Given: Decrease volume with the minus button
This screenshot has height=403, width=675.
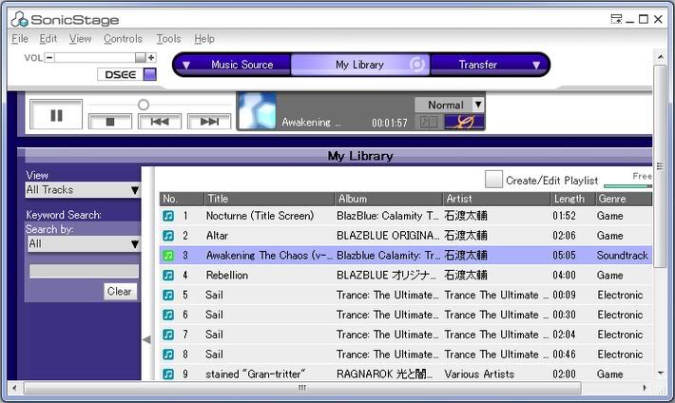Looking at the screenshot, I should (49, 57).
